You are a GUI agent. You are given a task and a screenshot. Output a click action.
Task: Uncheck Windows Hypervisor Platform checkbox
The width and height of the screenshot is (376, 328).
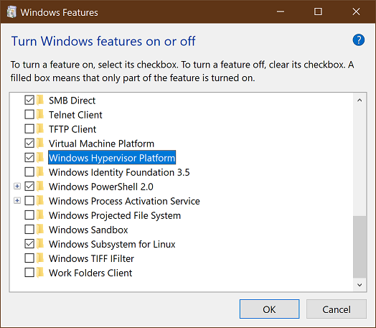click(x=29, y=158)
